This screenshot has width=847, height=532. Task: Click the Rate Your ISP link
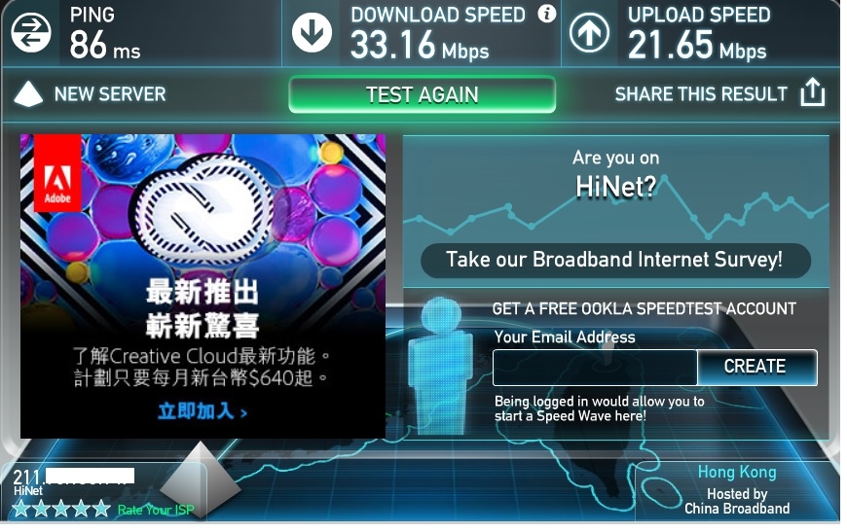[156, 510]
